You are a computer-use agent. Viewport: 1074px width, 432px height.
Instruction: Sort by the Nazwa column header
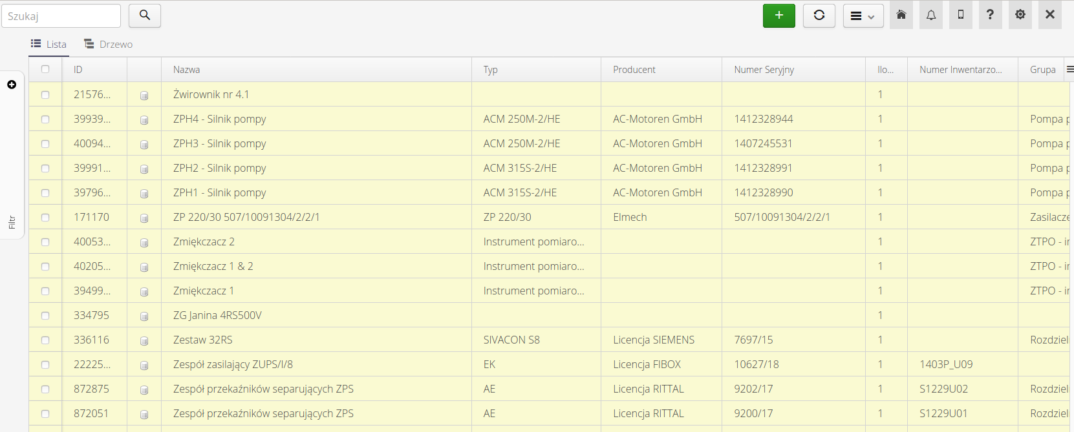(x=187, y=70)
